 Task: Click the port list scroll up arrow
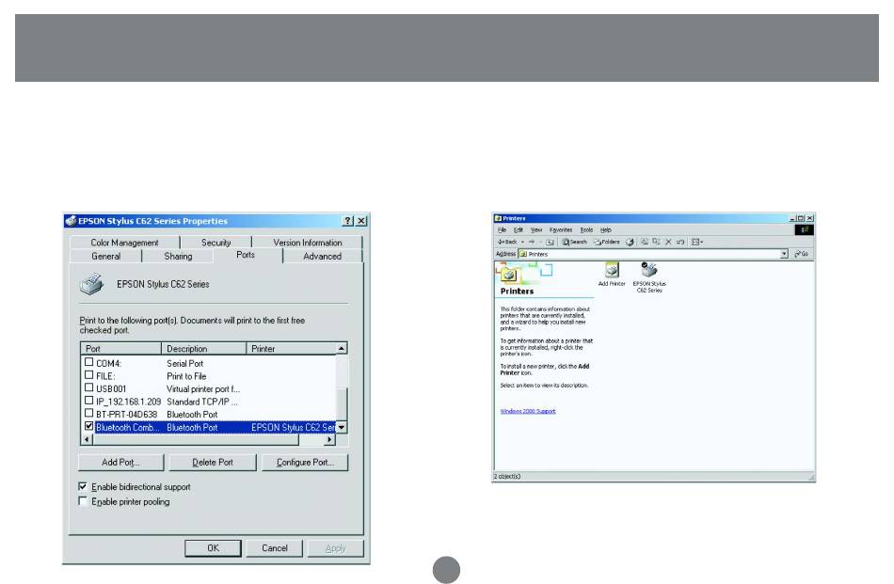click(x=342, y=349)
